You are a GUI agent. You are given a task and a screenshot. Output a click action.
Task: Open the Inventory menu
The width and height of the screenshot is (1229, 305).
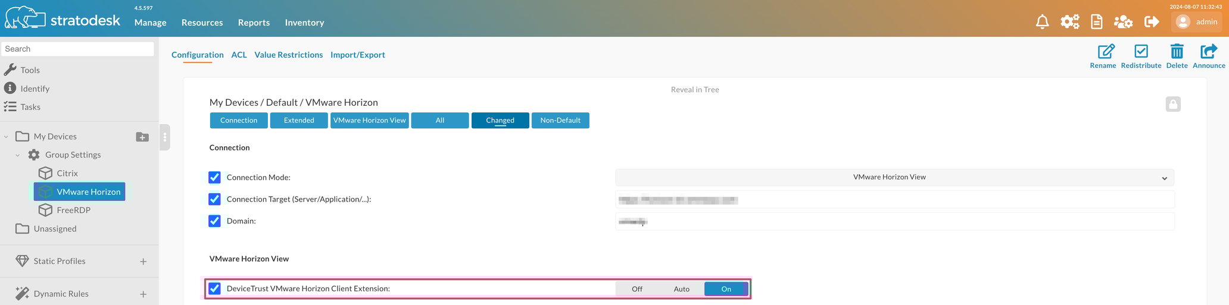click(304, 23)
